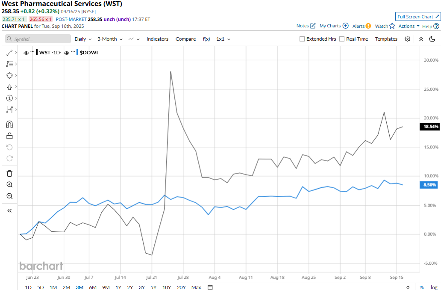The height and width of the screenshot is (290, 441).
Task: Click the 8.50% $DOWI price label
Action: pos(429,185)
